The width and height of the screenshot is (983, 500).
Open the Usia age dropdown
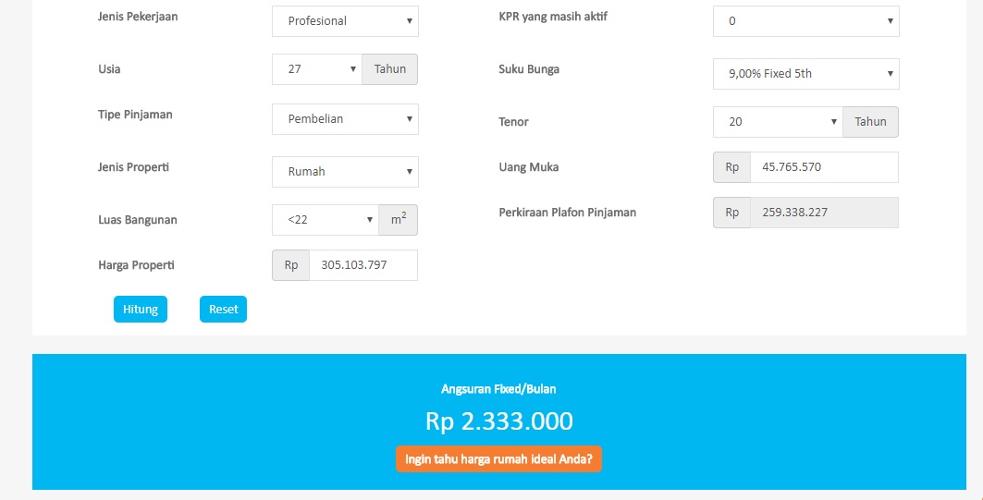(x=316, y=69)
